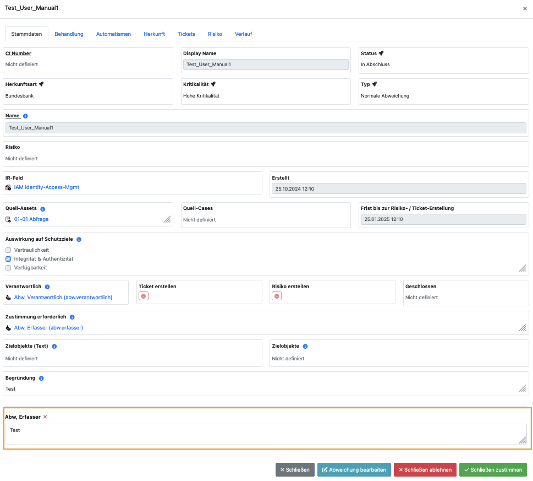Click the Abw, Erfasser comment text area
This screenshot has height=481, width=533.
tap(266, 435)
